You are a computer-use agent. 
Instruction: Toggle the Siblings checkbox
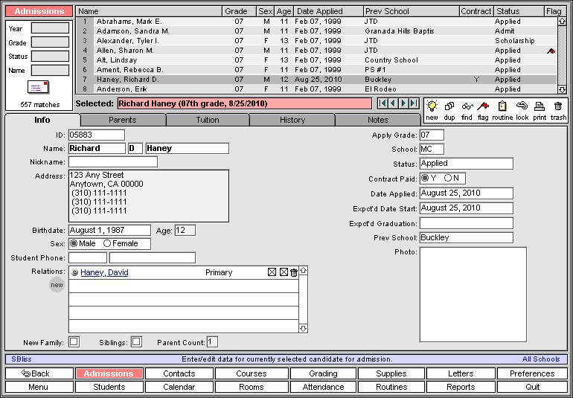point(136,342)
